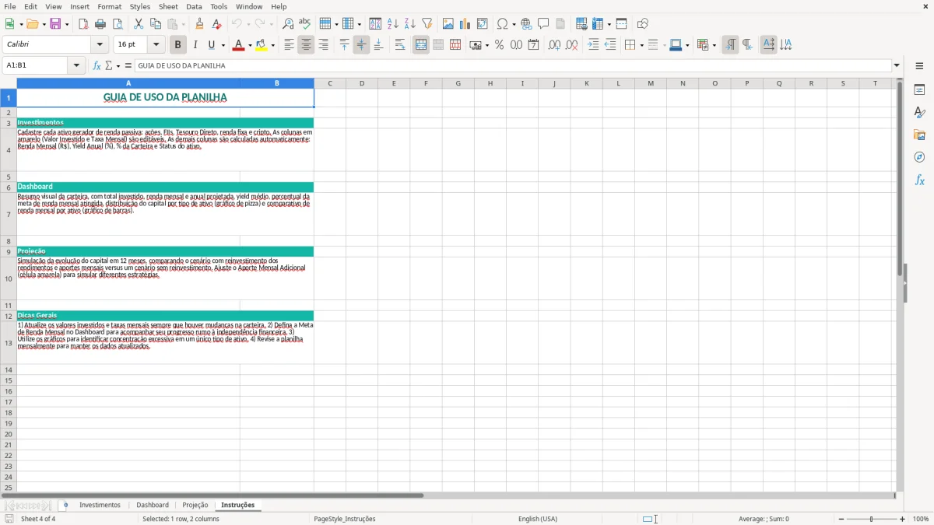Screen dimensions: 934x525
Task: Click the Define Print Area icon
Action: coord(581,24)
